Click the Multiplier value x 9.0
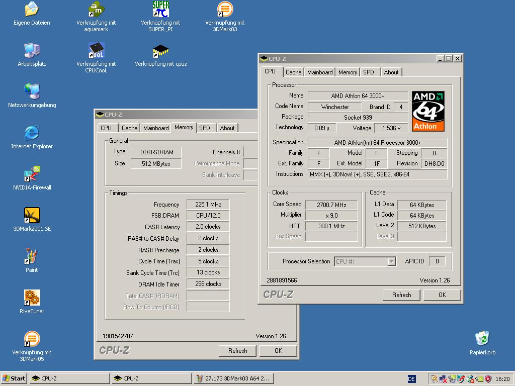The width and height of the screenshot is (515, 386). coord(331,215)
